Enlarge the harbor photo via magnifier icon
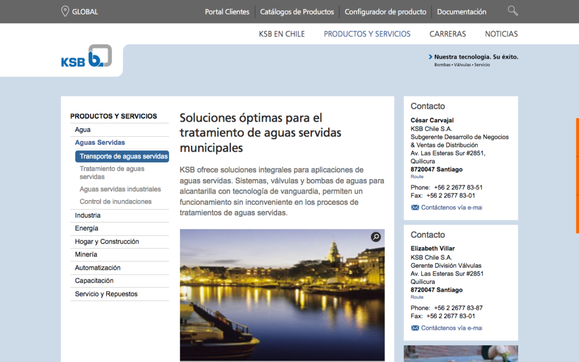Viewport: 579px width, 362px height. pos(375,237)
